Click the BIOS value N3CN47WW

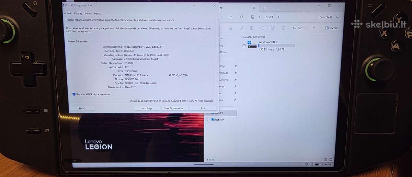130,71
